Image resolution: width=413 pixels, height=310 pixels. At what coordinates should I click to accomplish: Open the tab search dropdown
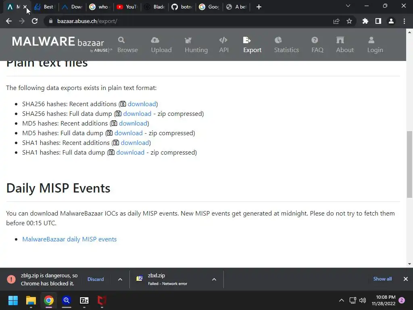click(348, 6)
